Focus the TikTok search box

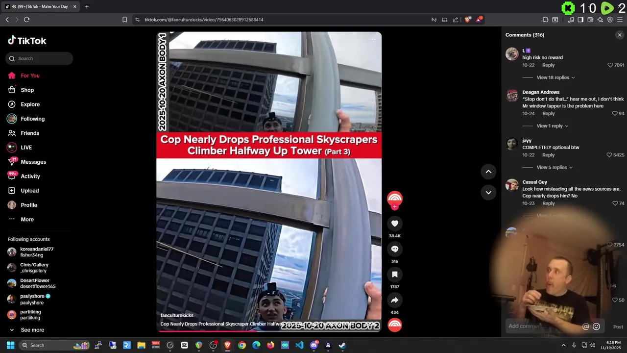tap(39, 58)
